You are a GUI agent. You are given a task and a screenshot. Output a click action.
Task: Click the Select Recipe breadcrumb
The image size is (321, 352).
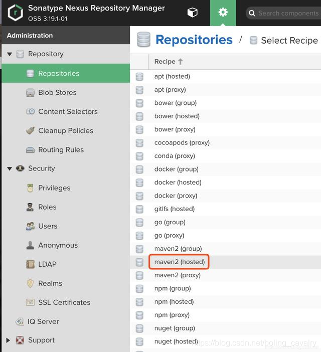pyautogui.click(x=289, y=41)
